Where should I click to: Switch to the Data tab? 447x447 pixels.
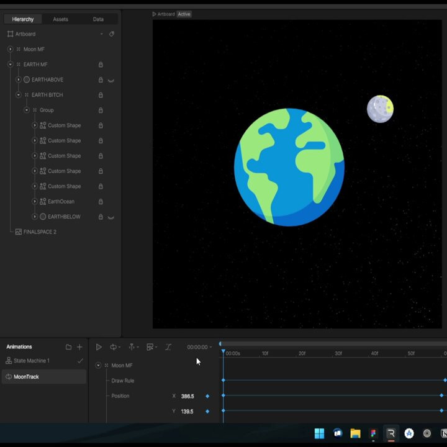point(98,19)
